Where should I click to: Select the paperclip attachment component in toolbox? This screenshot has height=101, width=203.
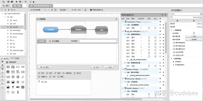coord(23,77)
